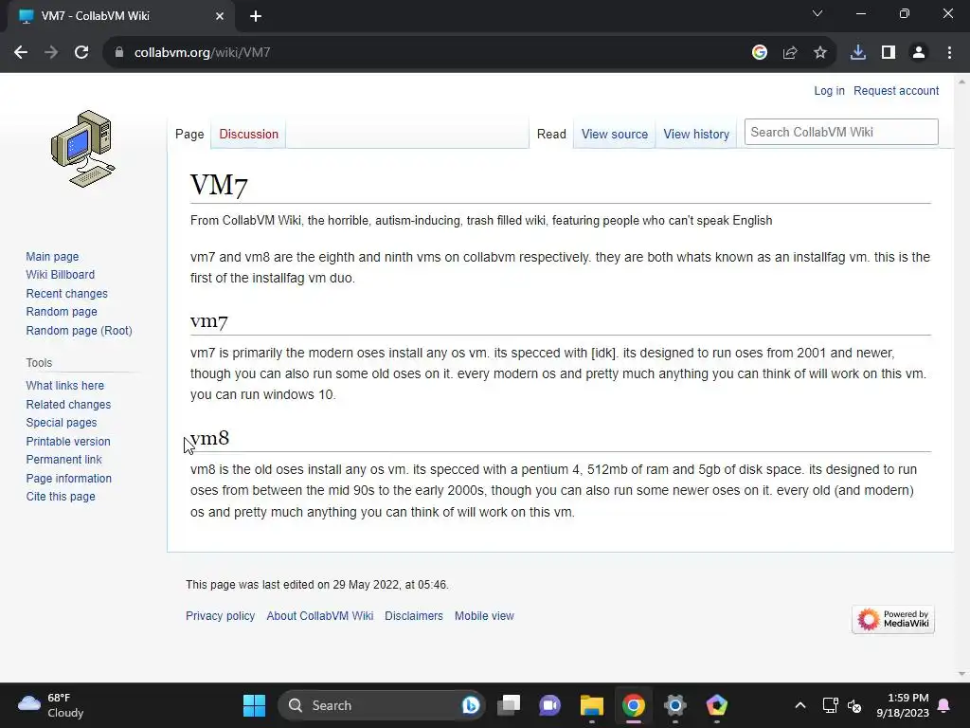The image size is (970, 728).
Task: Open a new tab with plus button
Action: pos(256,16)
